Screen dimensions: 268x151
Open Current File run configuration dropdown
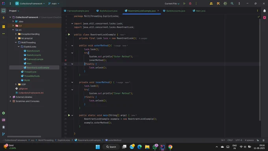click(172, 4)
